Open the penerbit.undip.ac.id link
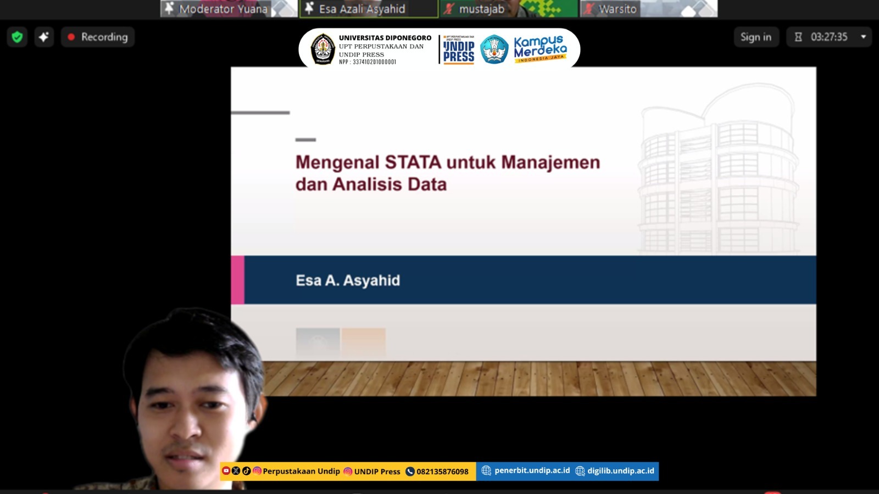879x494 pixels. click(532, 470)
